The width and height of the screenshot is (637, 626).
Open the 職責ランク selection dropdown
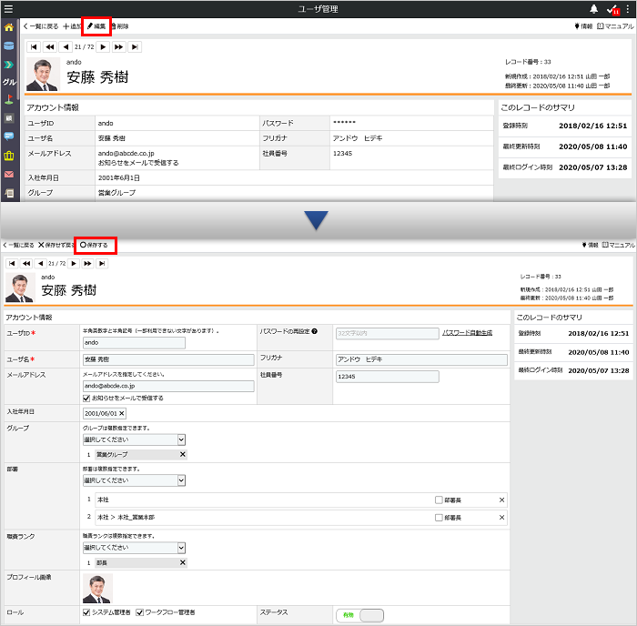click(134, 548)
